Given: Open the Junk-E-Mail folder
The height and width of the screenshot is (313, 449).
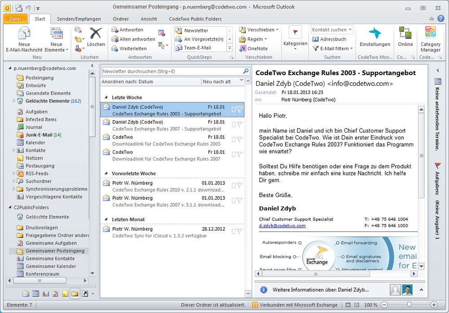Looking at the screenshot, I should (39, 135).
